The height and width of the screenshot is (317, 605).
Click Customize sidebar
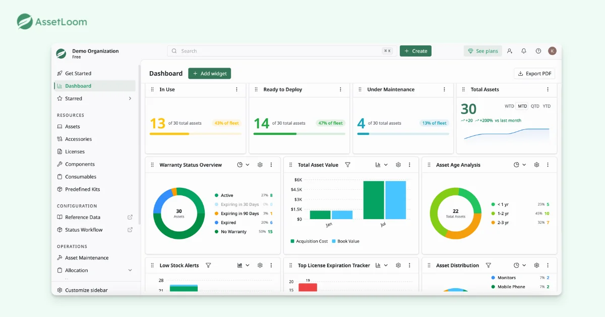[x=82, y=290]
